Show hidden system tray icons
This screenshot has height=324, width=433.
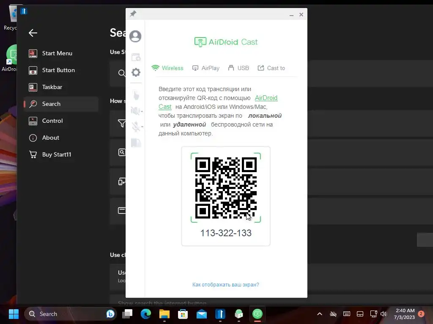pyautogui.click(x=320, y=314)
